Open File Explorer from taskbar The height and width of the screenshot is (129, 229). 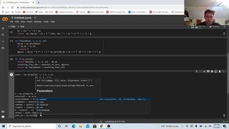(81, 126)
